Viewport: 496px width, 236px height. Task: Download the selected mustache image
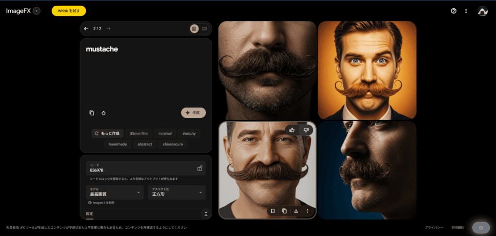point(296,211)
